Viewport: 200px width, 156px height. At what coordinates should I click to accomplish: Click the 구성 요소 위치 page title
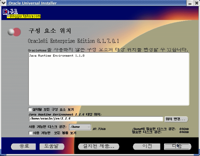50,31
